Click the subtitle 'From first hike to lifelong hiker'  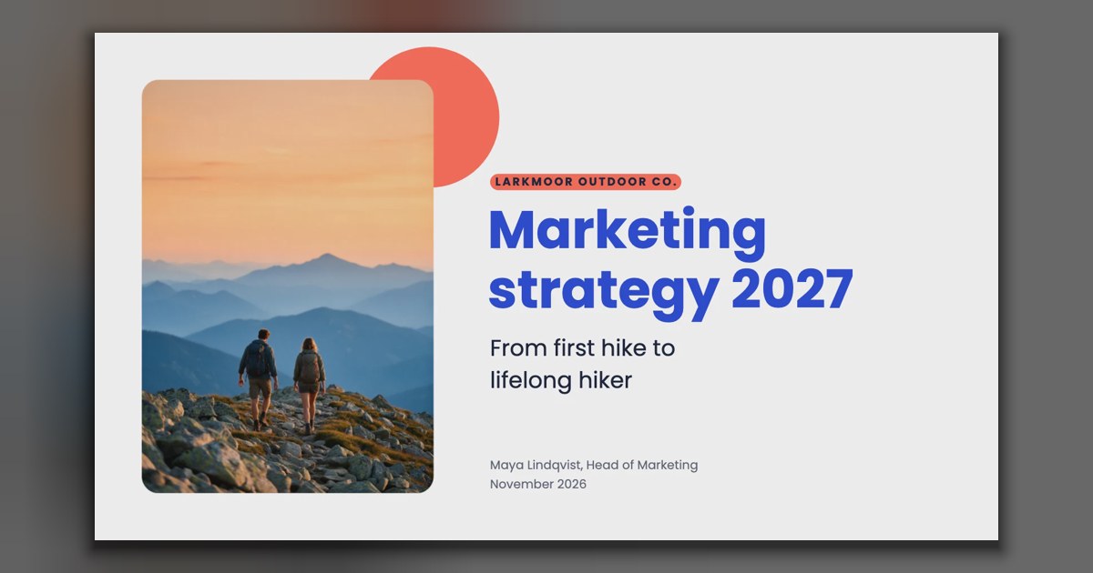pyautogui.click(x=582, y=364)
